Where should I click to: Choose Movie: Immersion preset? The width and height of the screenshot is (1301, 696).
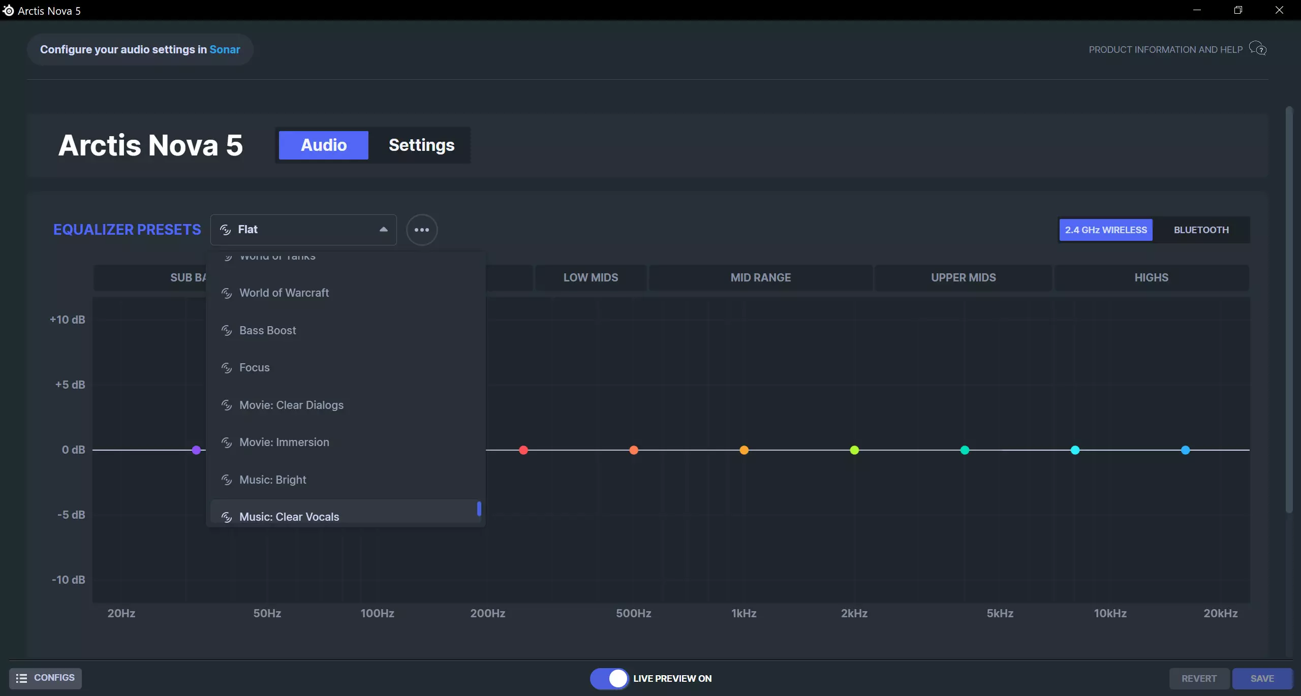[x=346, y=442]
